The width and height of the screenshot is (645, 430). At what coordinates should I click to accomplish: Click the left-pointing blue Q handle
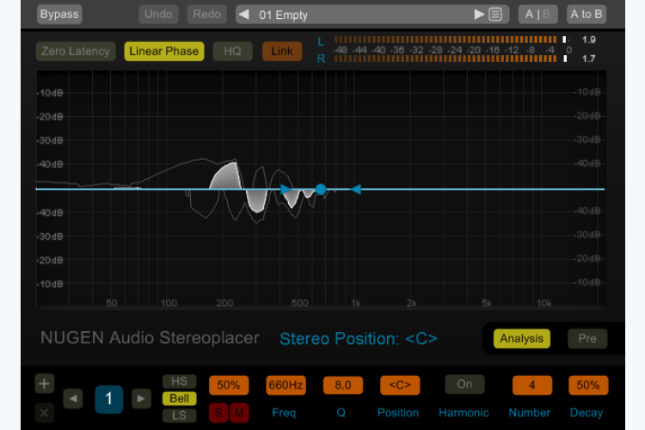(x=356, y=189)
